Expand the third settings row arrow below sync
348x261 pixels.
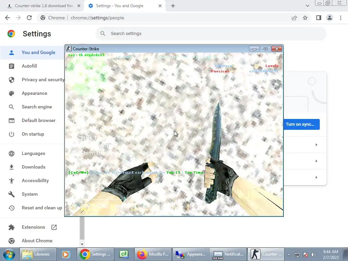tap(316, 177)
